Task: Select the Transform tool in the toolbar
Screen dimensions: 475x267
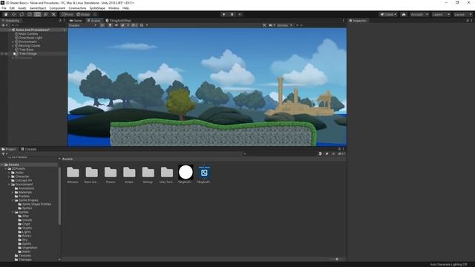Action: click(x=45, y=15)
